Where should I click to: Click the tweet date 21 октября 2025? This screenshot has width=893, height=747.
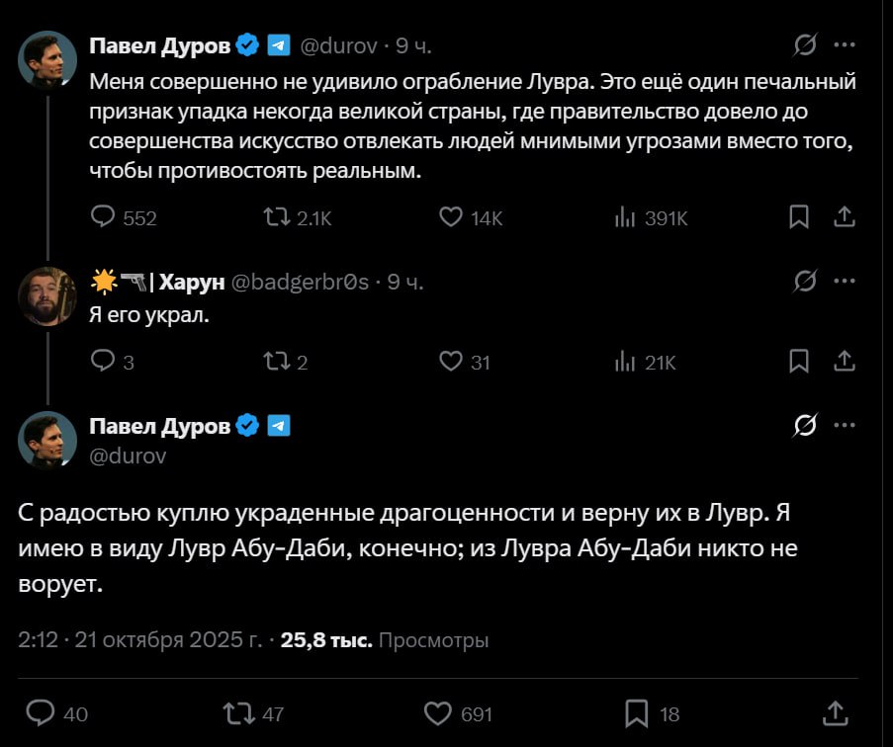(x=169, y=640)
